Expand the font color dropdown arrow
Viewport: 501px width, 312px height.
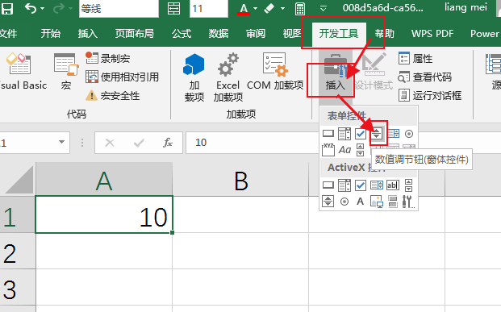point(255,8)
